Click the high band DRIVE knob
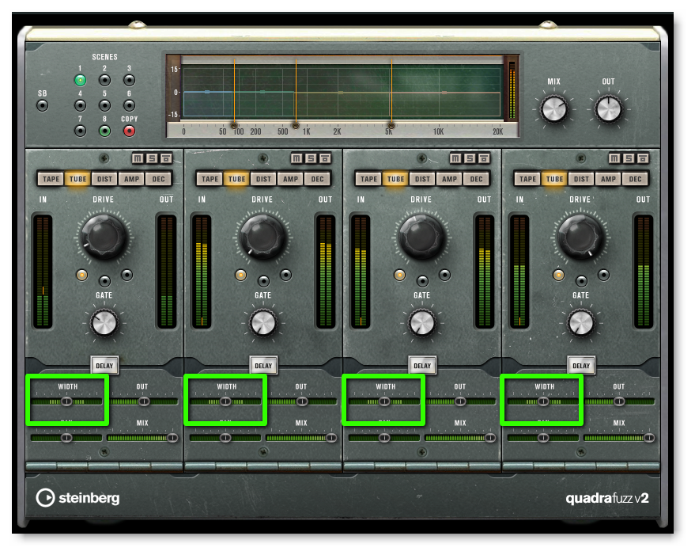This screenshot has width=695, height=555. (580, 237)
